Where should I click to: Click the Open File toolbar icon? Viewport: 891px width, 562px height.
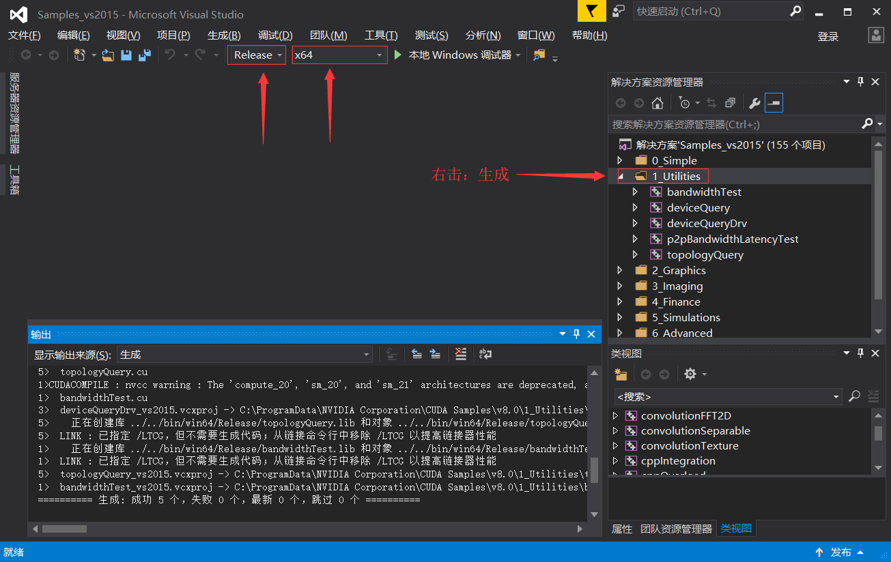tap(108, 55)
